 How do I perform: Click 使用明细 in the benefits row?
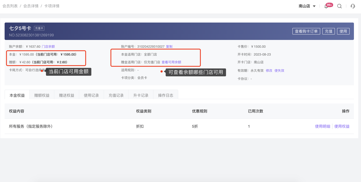click(322, 126)
